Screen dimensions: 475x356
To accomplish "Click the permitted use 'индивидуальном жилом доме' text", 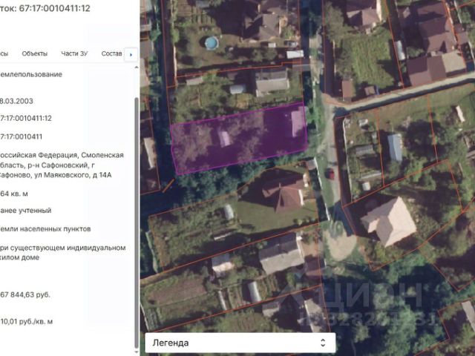I will [62, 252].
